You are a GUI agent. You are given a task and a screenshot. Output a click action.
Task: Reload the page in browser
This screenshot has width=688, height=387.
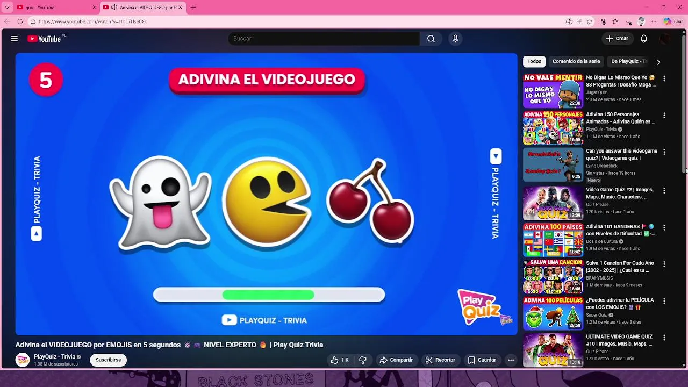(20, 21)
